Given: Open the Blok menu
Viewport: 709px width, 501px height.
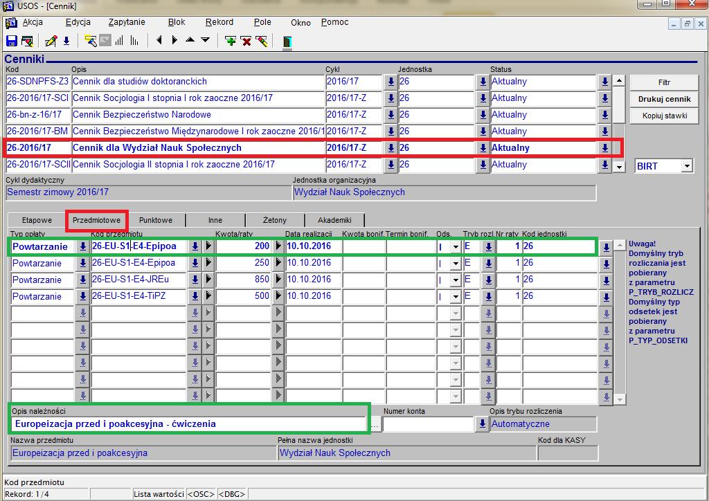Looking at the screenshot, I should (177, 22).
